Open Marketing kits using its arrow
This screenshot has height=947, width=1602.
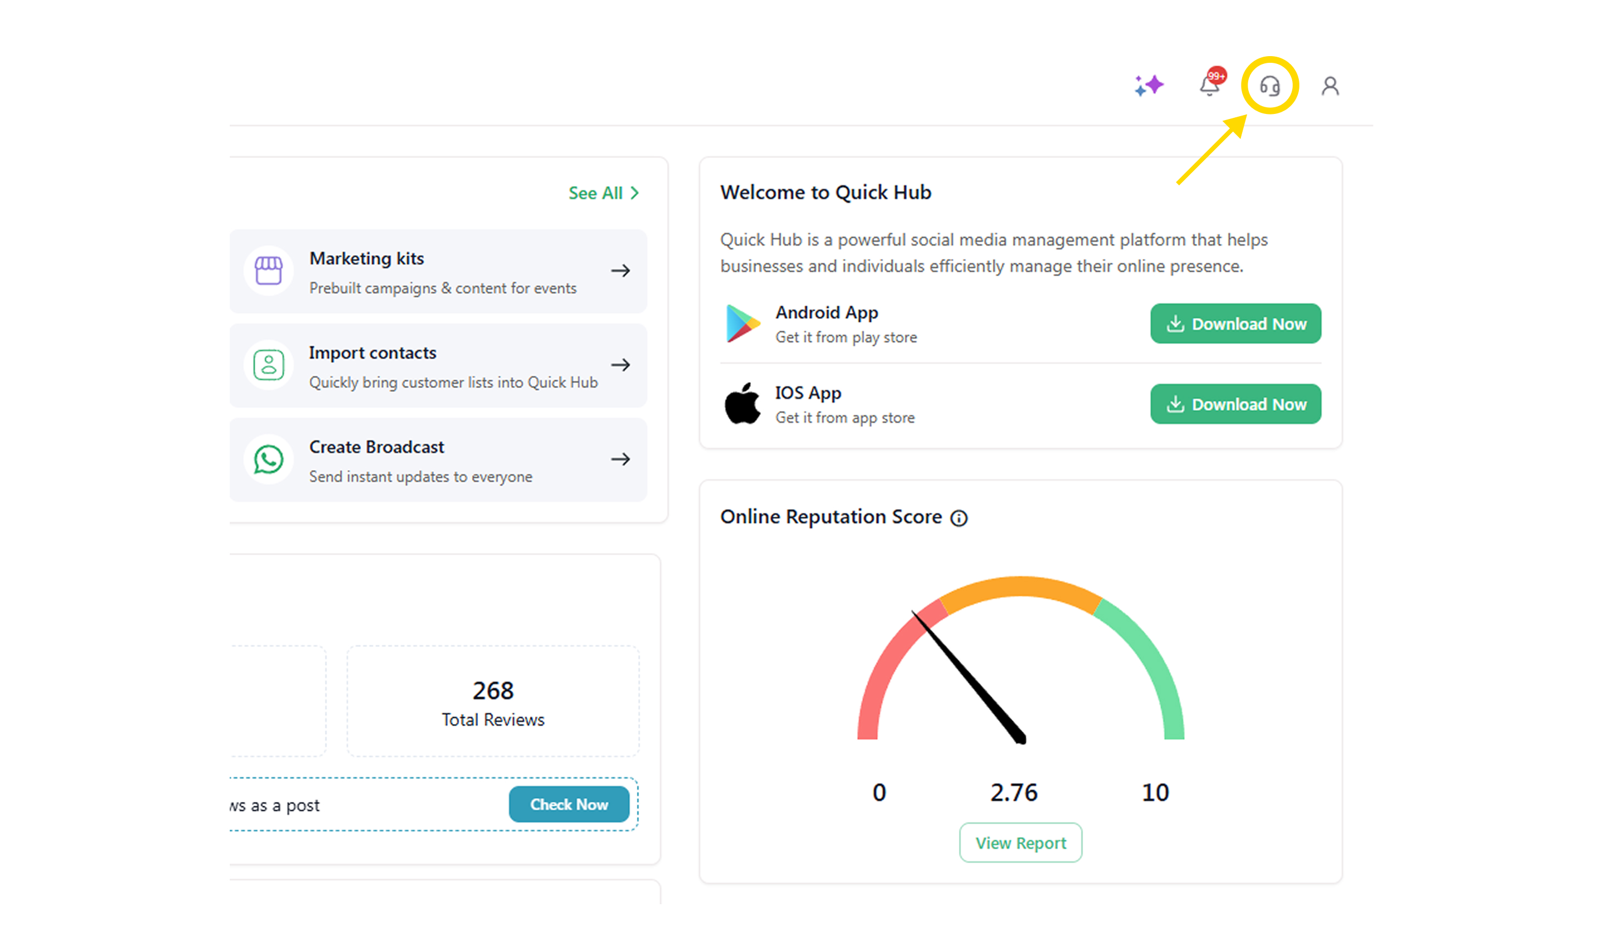[x=621, y=271]
